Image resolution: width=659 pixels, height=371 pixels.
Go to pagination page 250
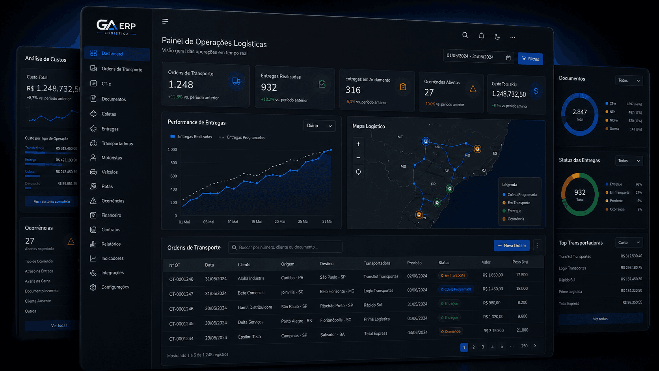[524, 346]
